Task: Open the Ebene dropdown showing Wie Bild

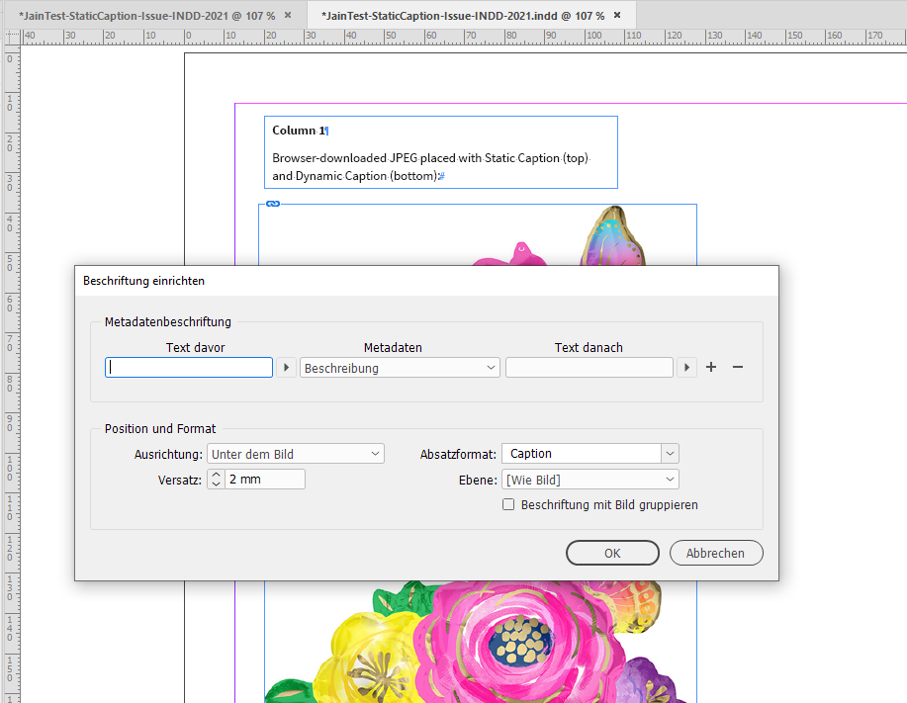Action: [590, 479]
